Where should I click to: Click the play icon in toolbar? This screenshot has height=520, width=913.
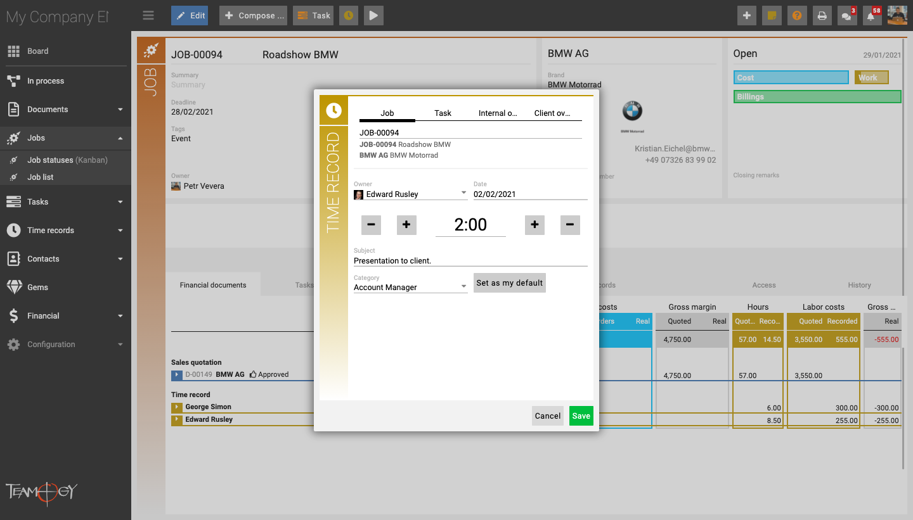pos(373,15)
